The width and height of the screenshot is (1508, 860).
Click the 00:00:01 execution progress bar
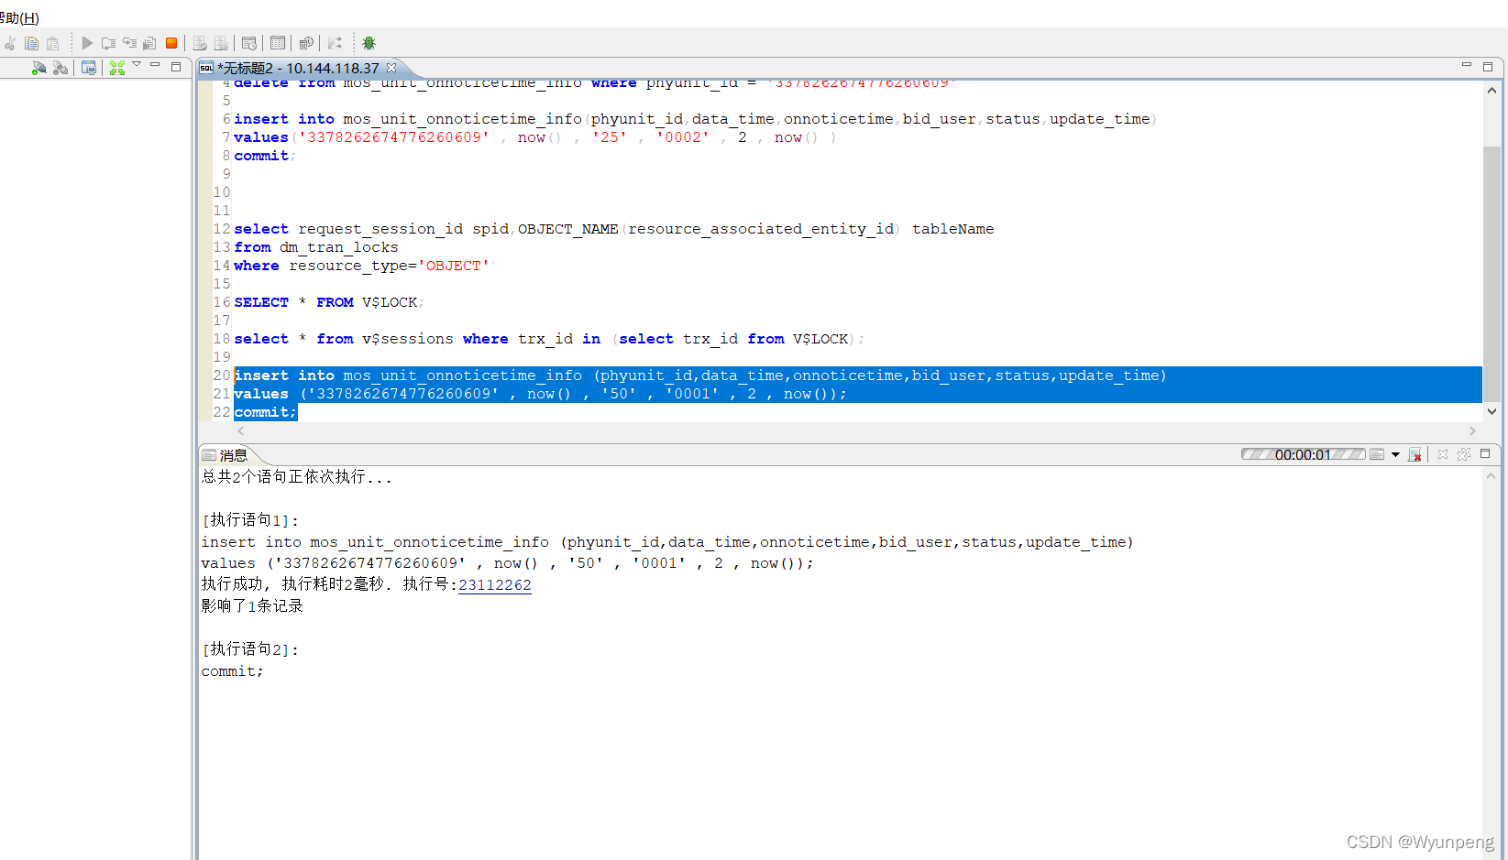1303,454
